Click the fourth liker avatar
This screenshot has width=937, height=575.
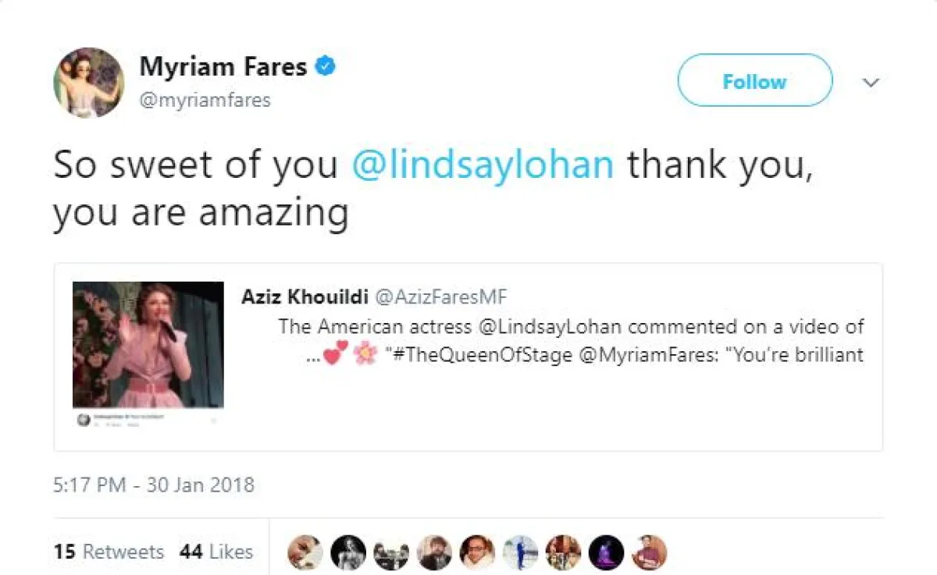pos(434,552)
